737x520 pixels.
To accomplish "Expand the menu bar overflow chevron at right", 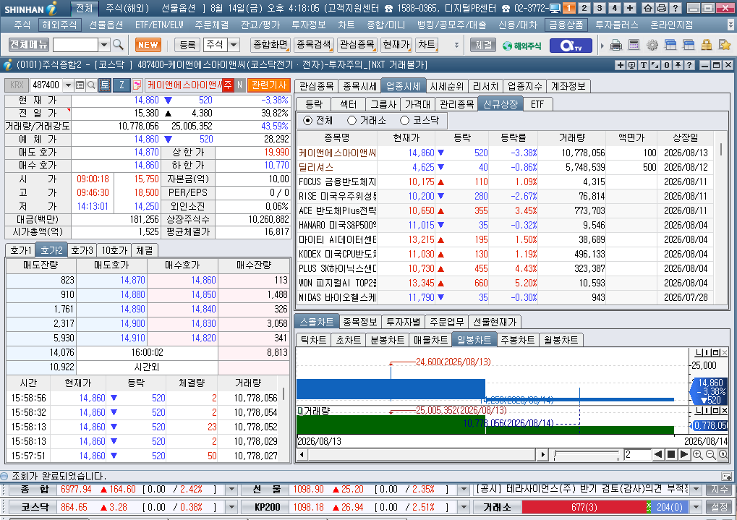I will pyautogui.click(x=730, y=25).
